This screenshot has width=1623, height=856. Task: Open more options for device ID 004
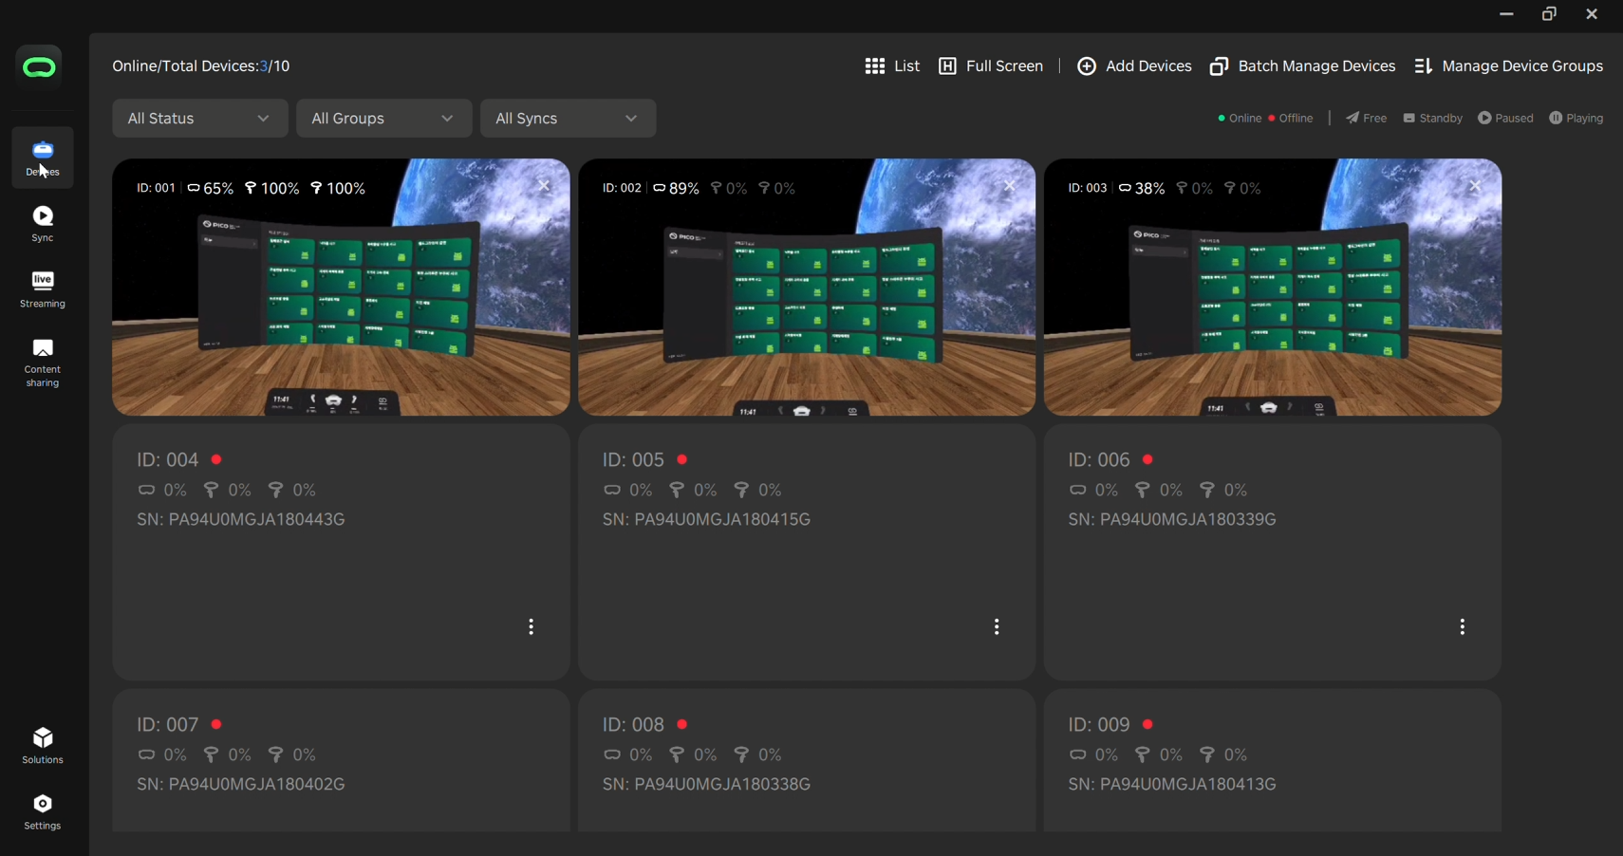pos(532,627)
